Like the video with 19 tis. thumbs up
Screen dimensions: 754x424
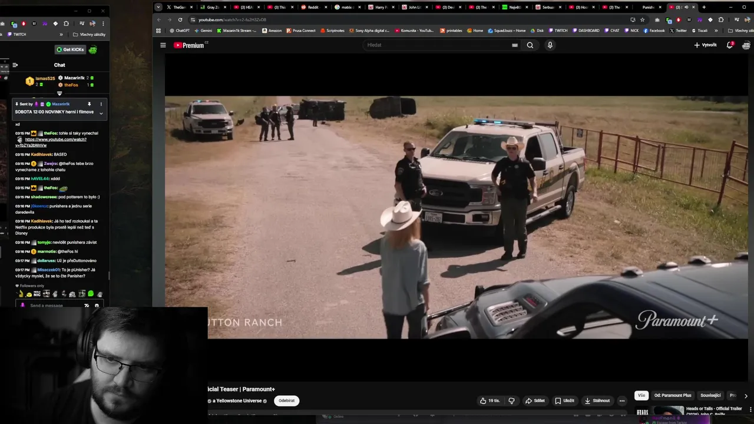pos(490,401)
